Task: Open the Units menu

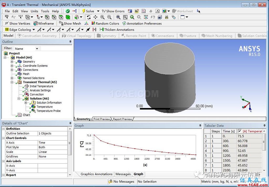Action: (34, 11)
